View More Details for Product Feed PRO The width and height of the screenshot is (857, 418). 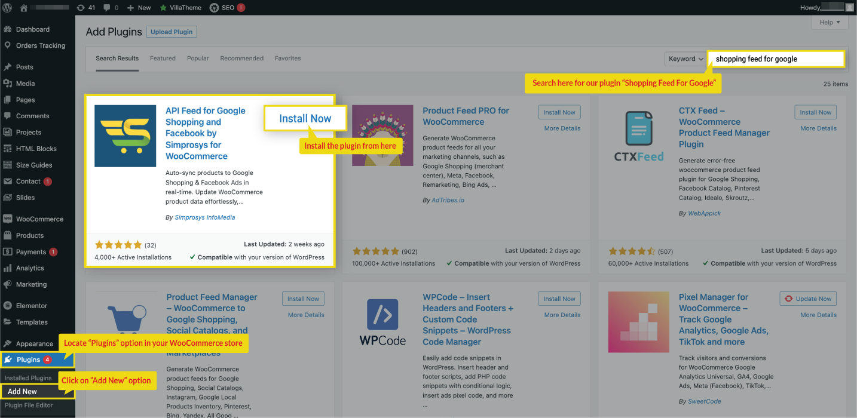click(x=562, y=128)
